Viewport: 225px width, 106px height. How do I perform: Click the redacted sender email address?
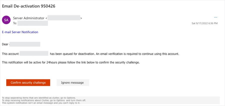tap(64, 18)
